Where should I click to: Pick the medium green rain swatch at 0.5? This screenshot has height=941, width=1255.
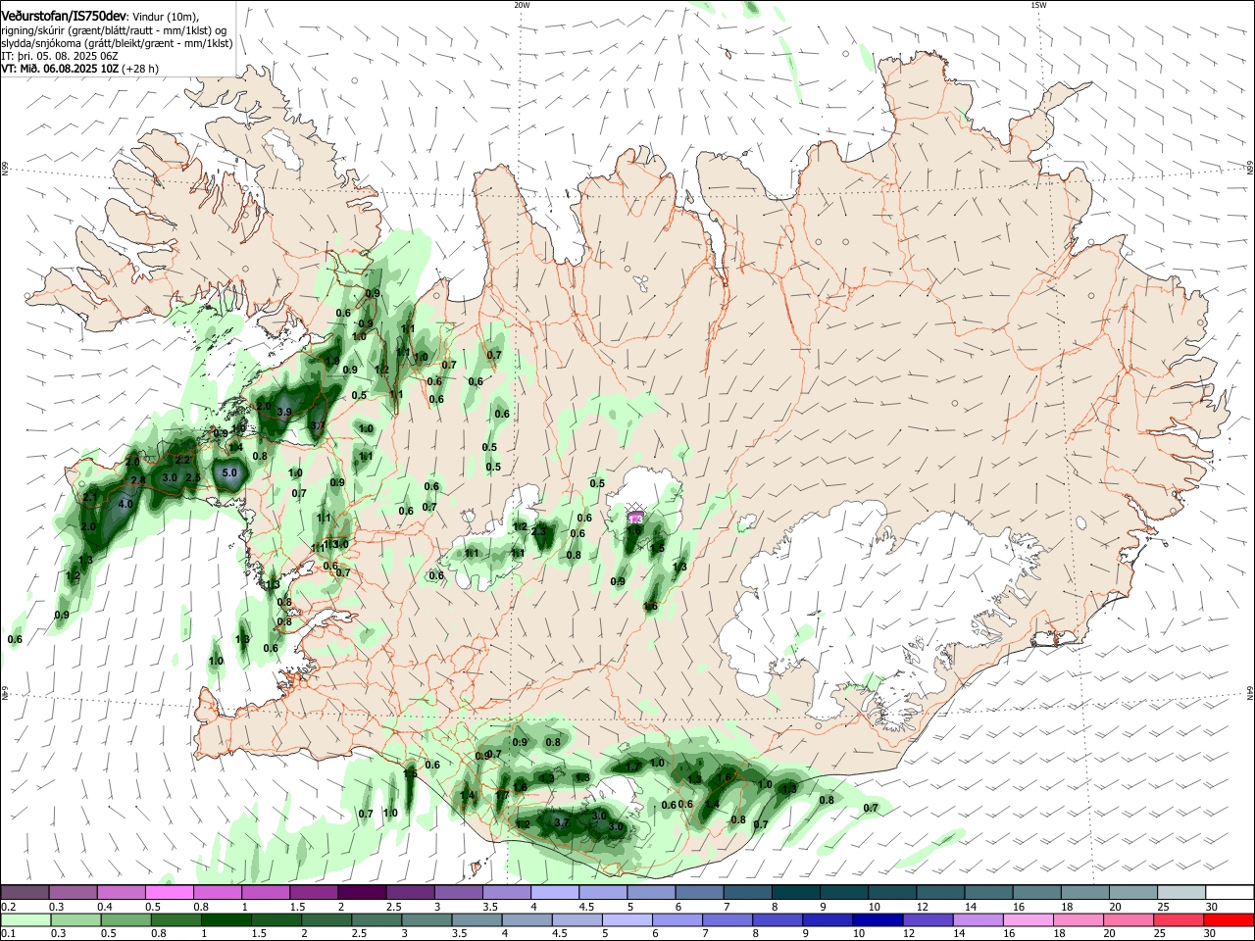[126, 920]
